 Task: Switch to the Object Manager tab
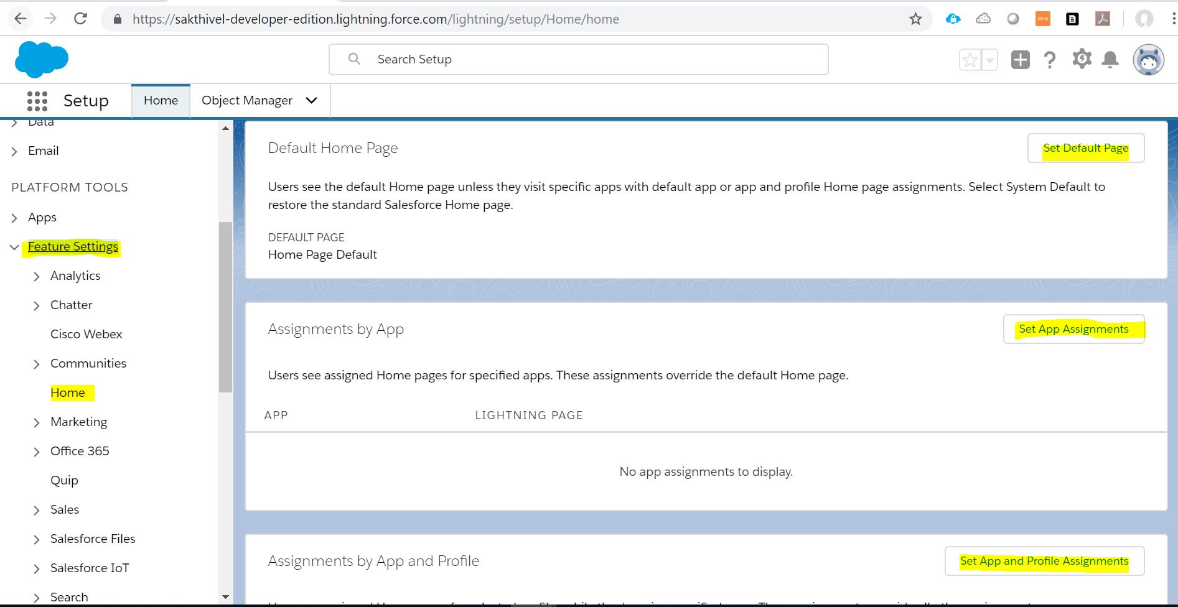pyautogui.click(x=246, y=100)
